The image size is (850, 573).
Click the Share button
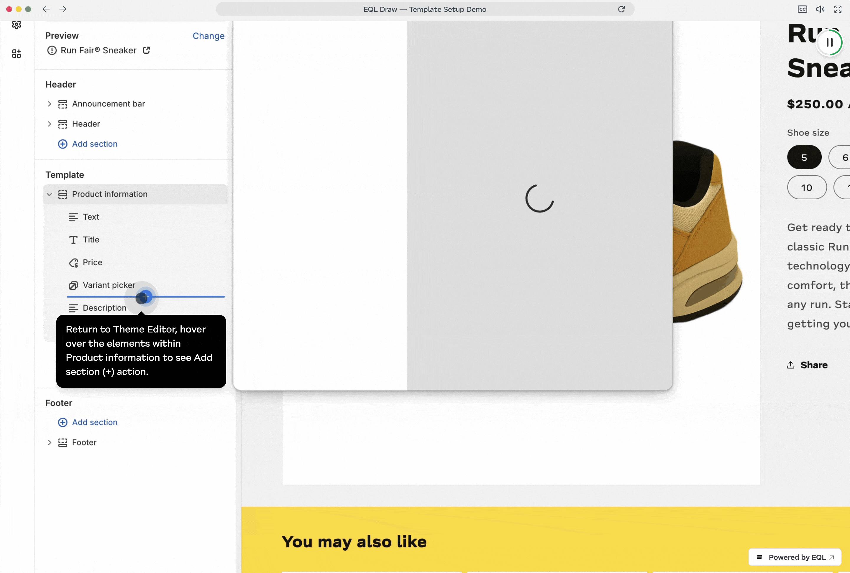(x=807, y=365)
